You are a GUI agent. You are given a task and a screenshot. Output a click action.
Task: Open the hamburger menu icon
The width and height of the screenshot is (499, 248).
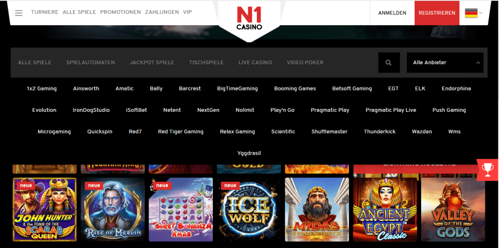click(19, 13)
